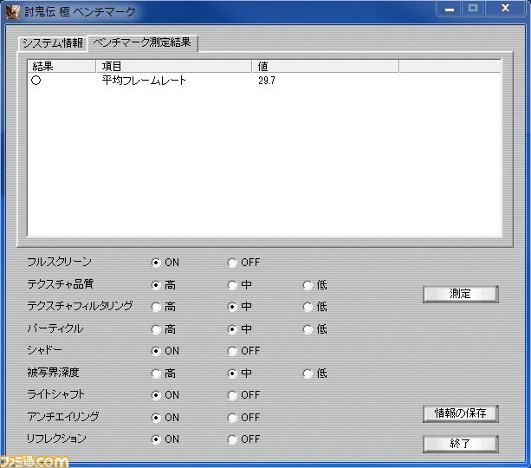Click the circle result mark in 結果 column

pos(36,81)
